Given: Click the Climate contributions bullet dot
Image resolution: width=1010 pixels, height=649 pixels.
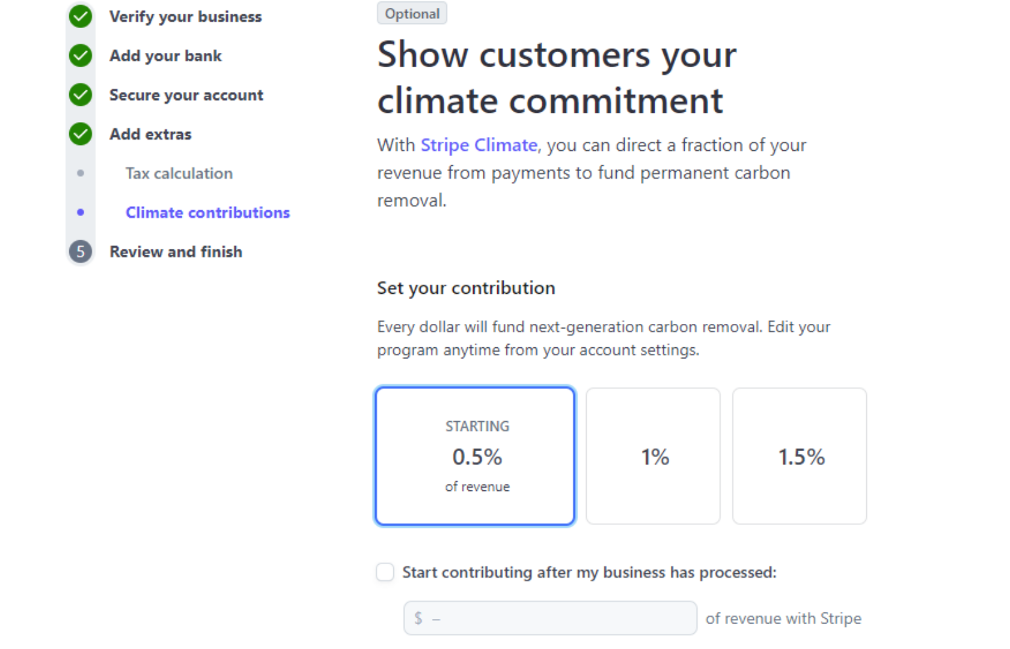Looking at the screenshot, I should (x=80, y=212).
